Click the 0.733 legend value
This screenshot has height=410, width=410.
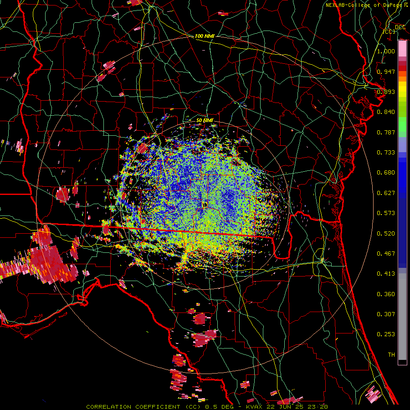pyautogui.click(x=386, y=153)
